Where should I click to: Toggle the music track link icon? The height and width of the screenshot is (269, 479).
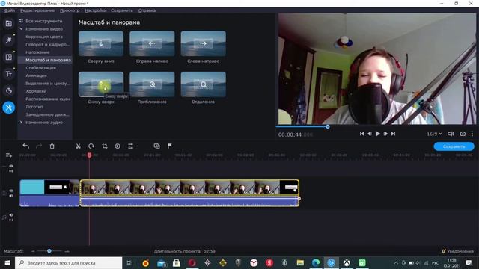pos(11,220)
